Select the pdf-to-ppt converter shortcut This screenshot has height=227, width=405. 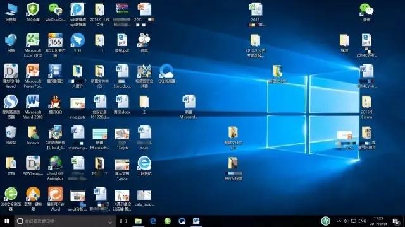(x=77, y=15)
